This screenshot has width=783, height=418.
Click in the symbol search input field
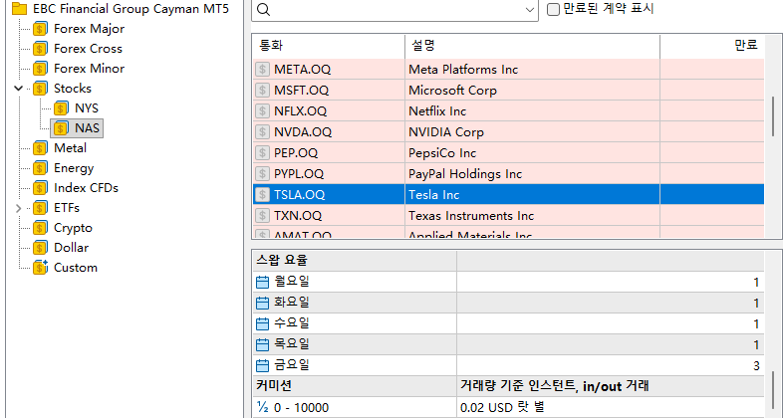pyautogui.click(x=394, y=10)
